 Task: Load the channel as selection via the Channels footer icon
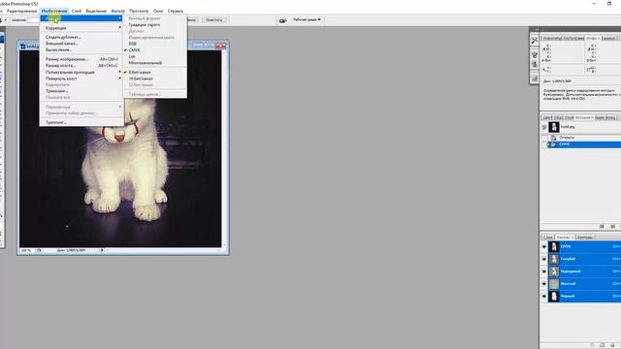(x=593, y=345)
